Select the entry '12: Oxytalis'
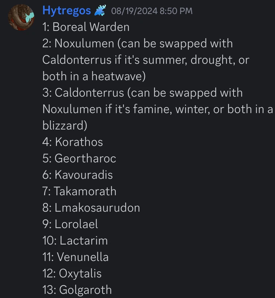This screenshot has width=275, height=298. (71, 273)
